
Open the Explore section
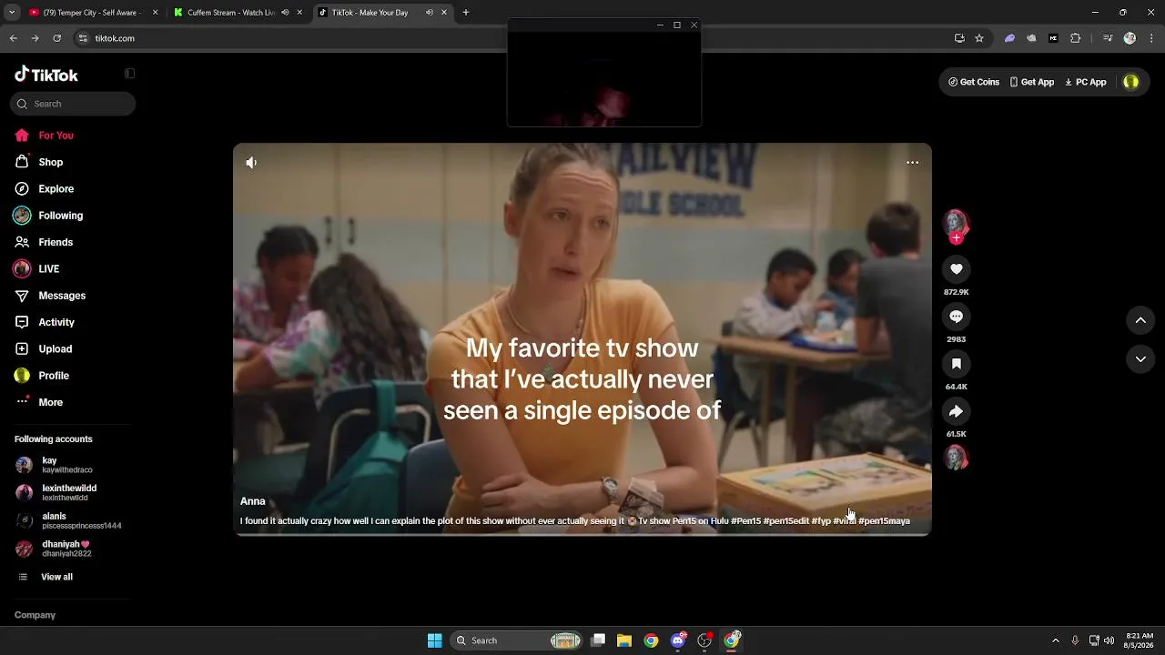tap(44, 189)
